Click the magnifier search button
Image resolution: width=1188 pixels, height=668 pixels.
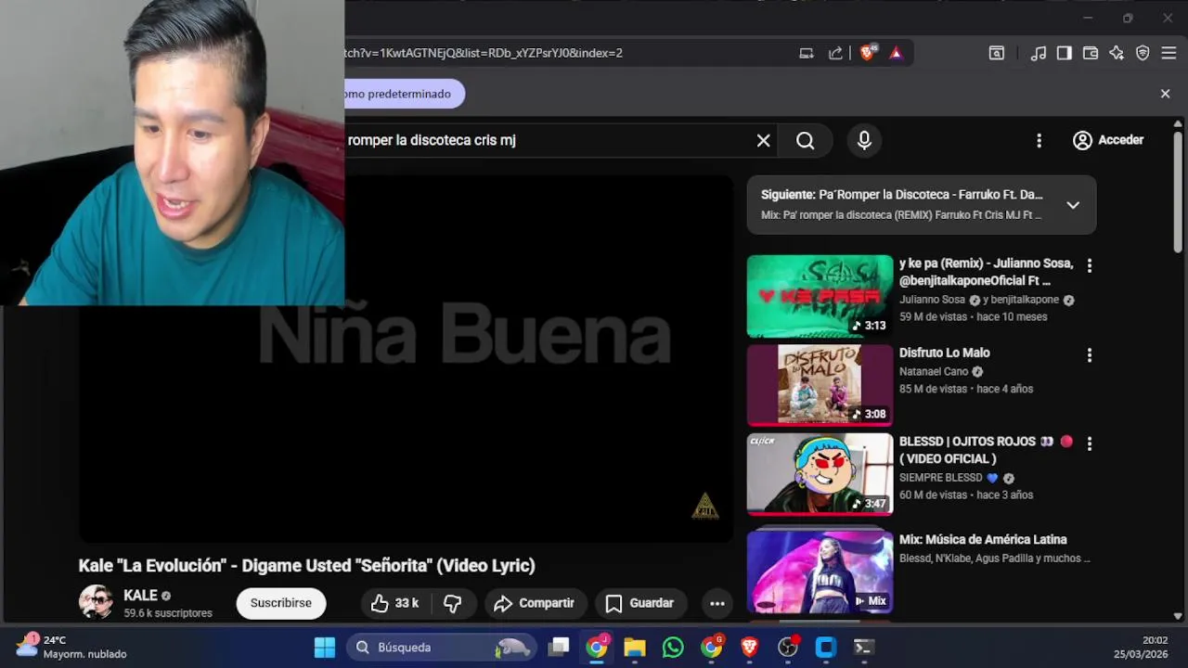pos(806,140)
